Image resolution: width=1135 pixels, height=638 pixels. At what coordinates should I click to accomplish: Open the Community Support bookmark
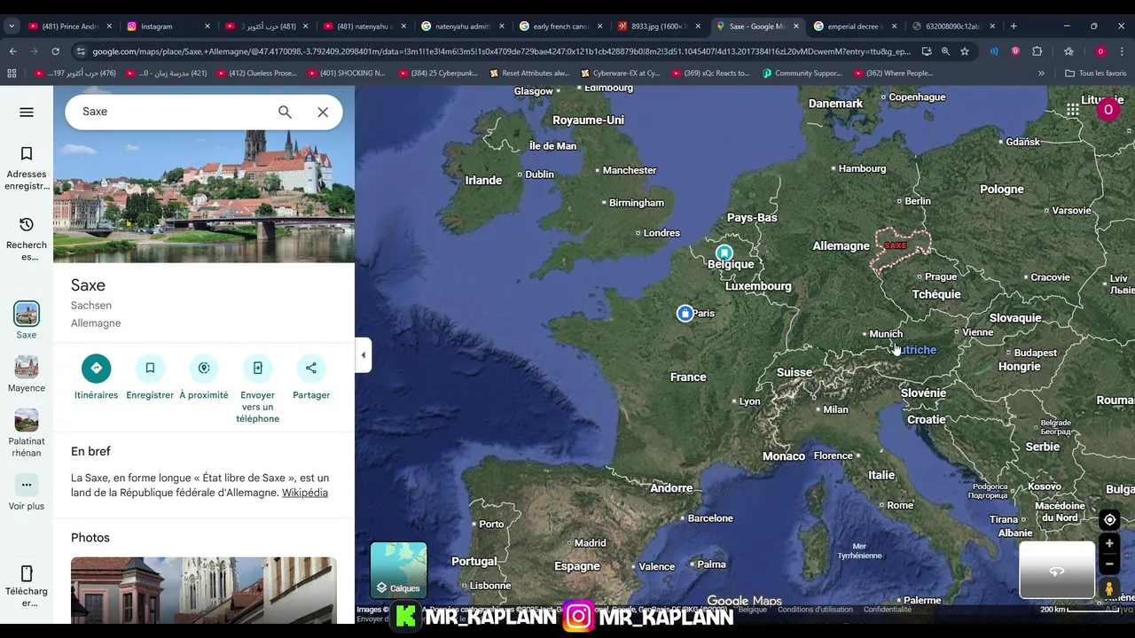[802, 74]
